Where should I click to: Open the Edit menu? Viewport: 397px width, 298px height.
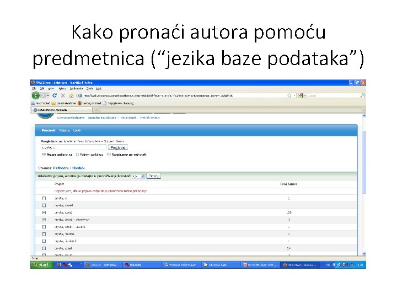point(42,88)
